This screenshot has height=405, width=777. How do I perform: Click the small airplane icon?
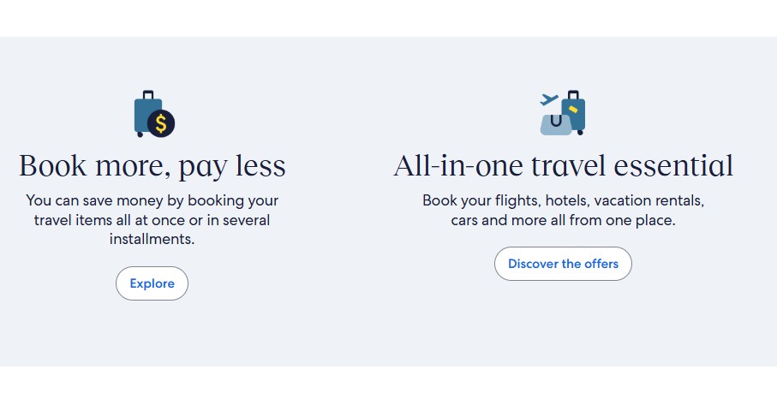(548, 100)
